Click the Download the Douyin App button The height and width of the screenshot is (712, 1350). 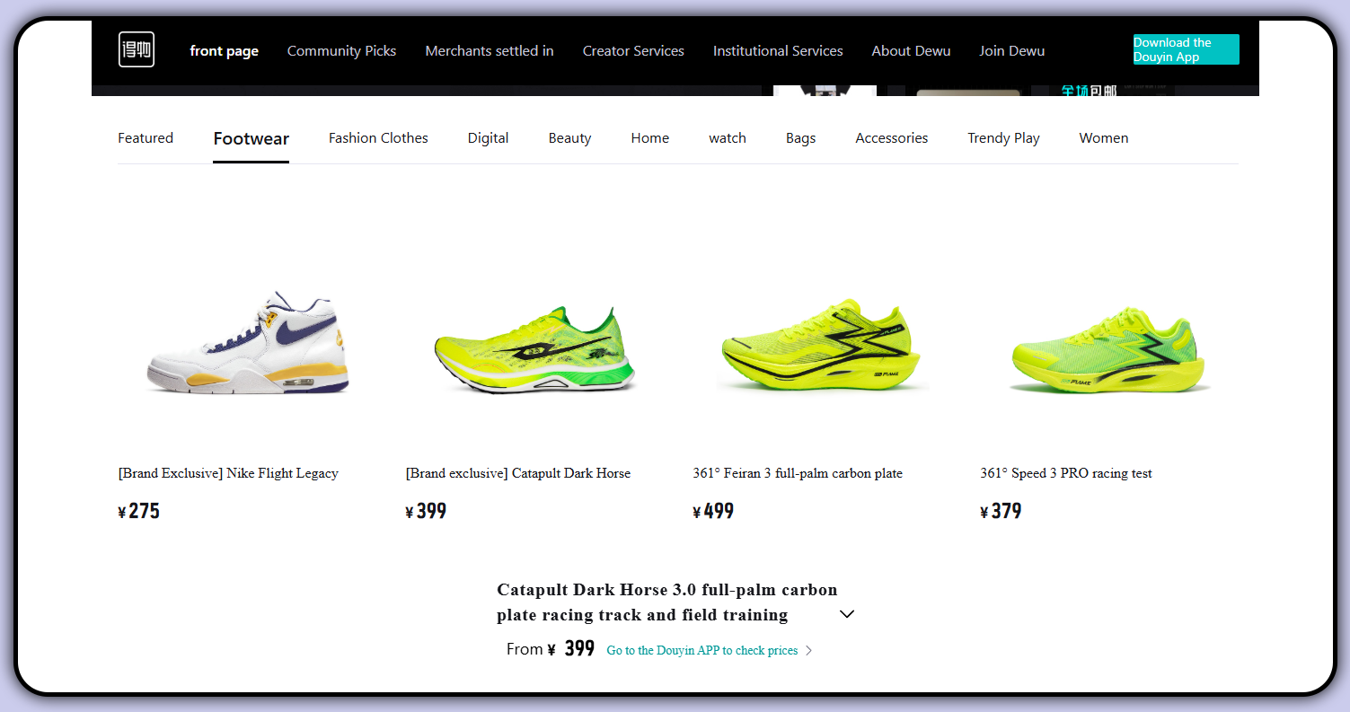(x=1186, y=49)
